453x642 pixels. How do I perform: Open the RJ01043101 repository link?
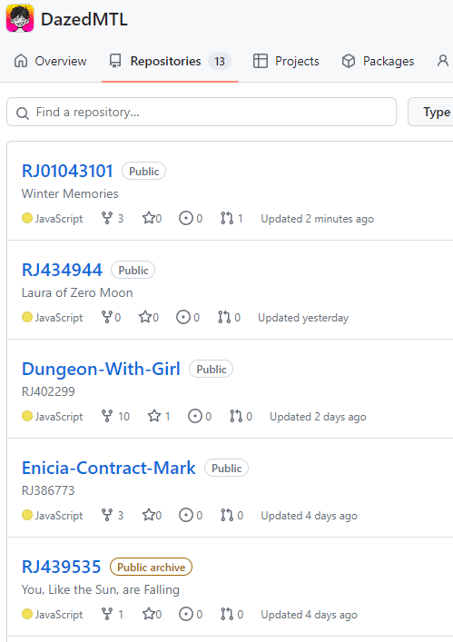(67, 171)
